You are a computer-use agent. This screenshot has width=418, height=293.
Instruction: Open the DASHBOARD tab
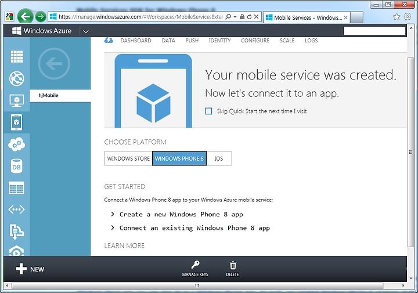pos(136,41)
